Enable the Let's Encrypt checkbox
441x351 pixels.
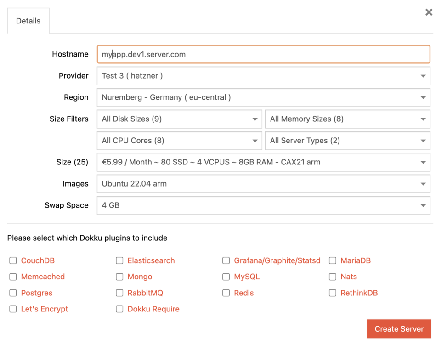pyautogui.click(x=13, y=309)
